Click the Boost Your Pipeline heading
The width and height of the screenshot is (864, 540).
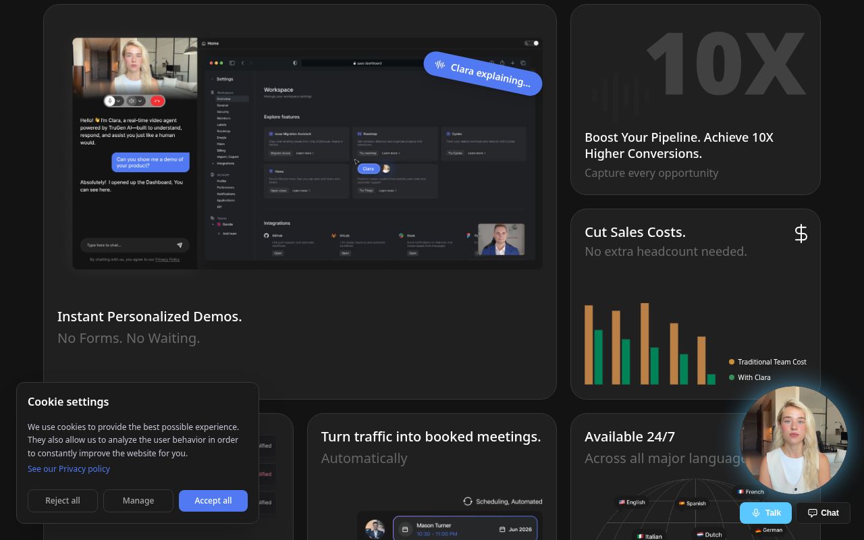pyautogui.click(x=679, y=145)
